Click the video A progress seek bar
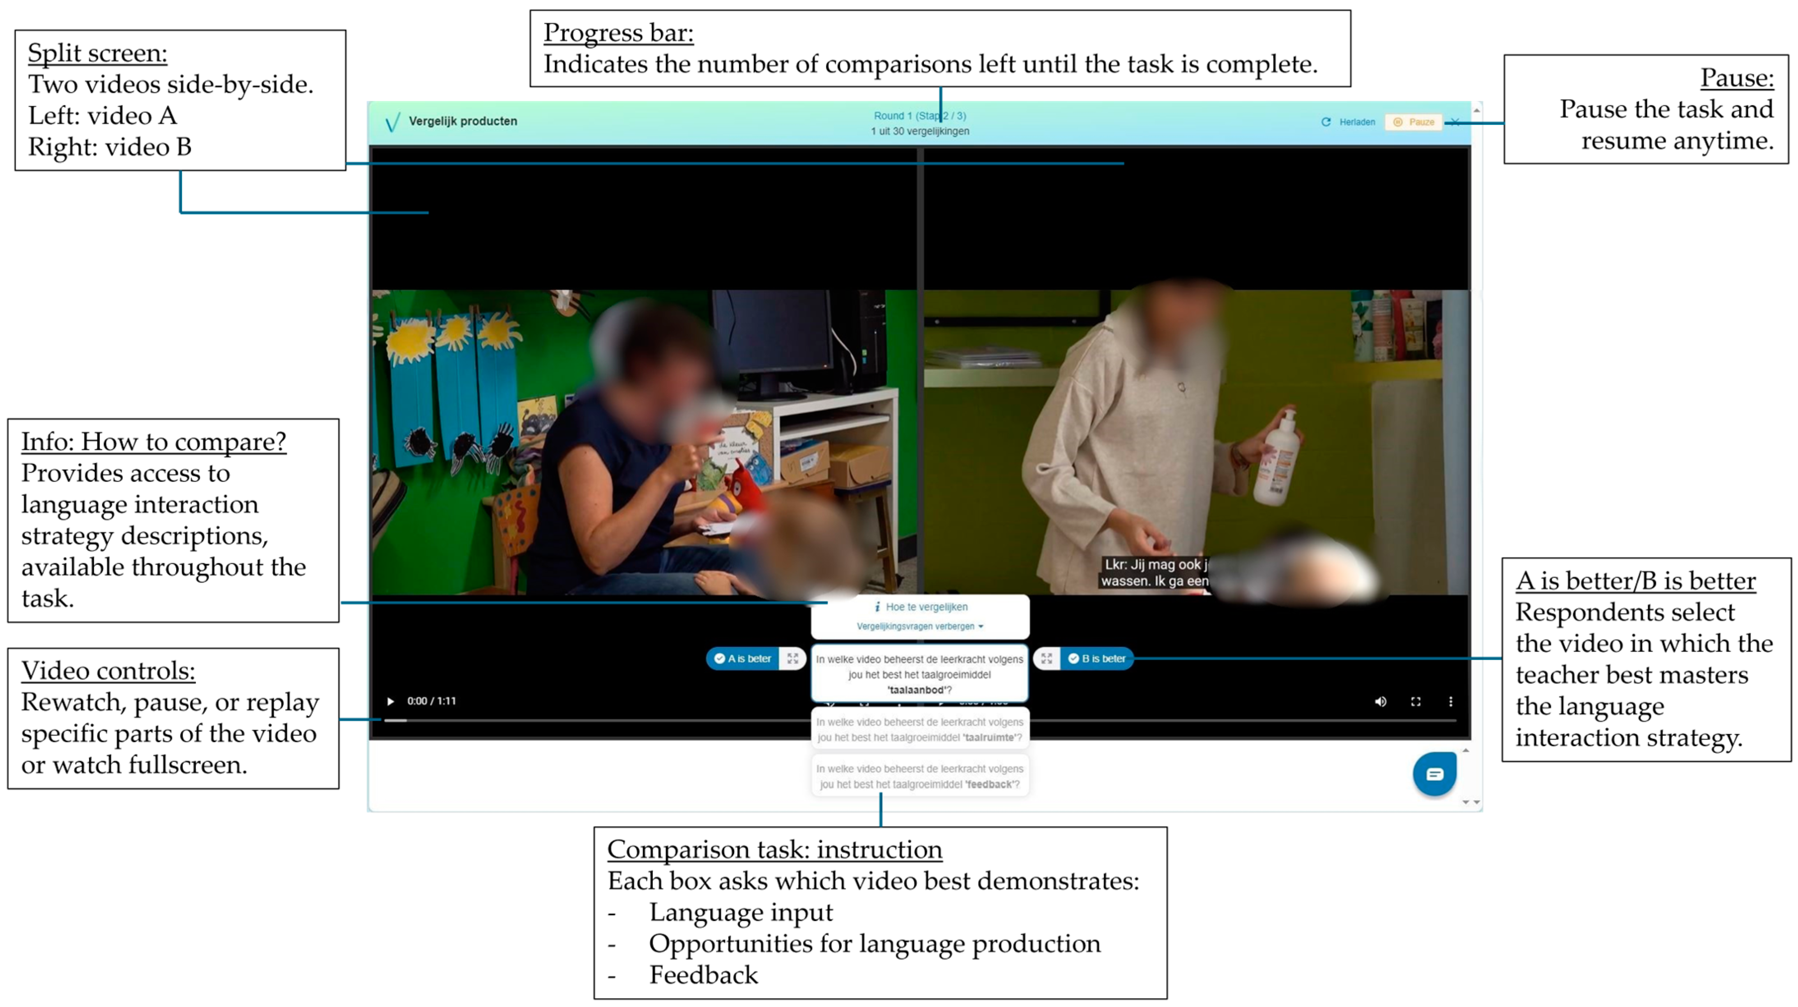Image resolution: width=1798 pixels, height=1007 pixels. coord(593,720)
